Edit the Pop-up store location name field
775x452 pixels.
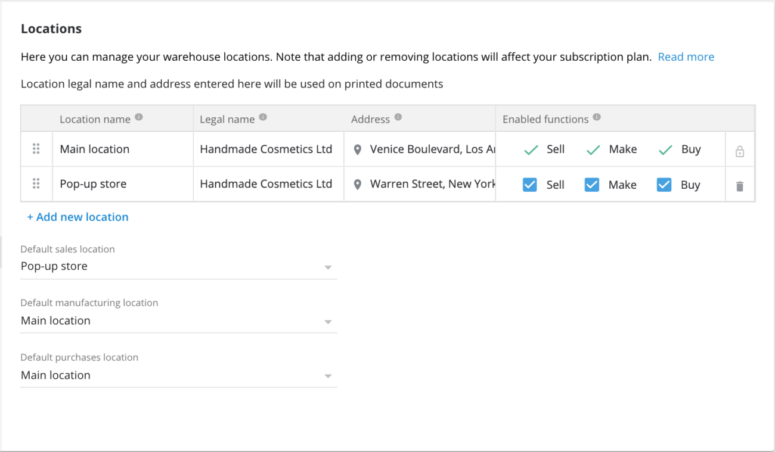pos(122,184)
